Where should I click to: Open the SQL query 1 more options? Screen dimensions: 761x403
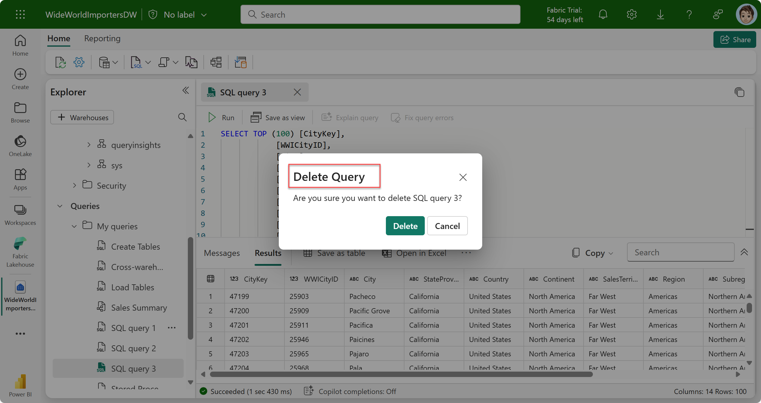pyautogui.click(x=172, y=328)
